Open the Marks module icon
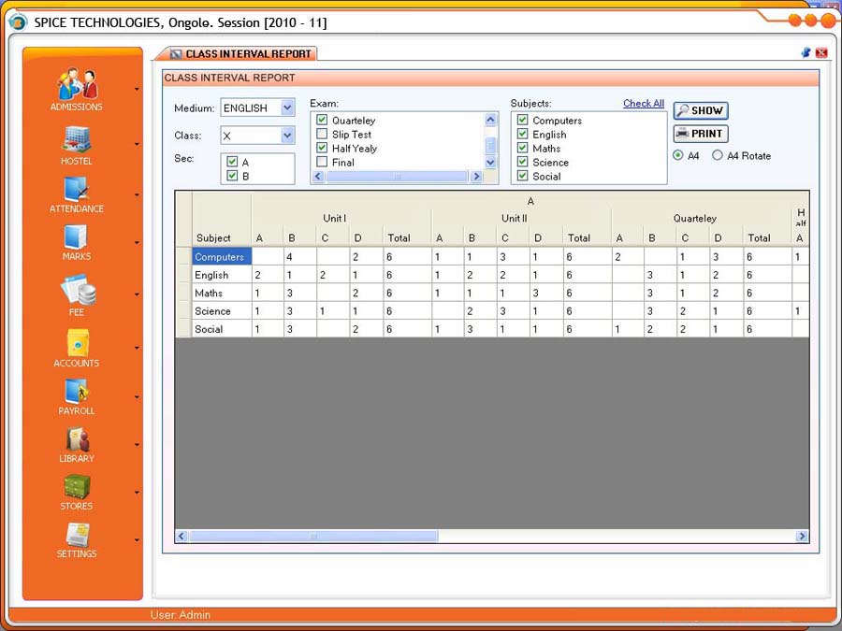Viewport: 842px width, 631px height. tap(77, 237)
